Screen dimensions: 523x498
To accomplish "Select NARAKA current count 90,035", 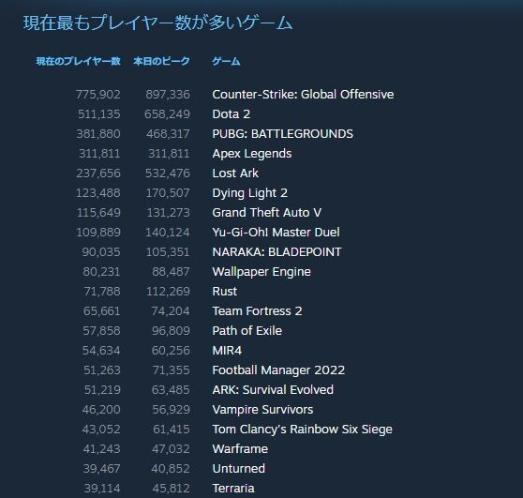I will 101,252.
